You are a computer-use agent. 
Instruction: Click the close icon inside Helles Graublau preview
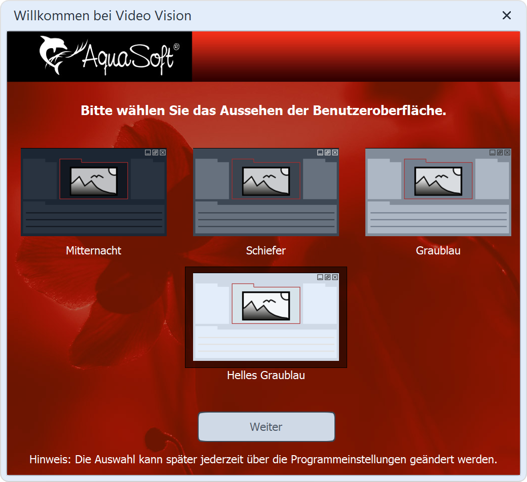point(334,278)
